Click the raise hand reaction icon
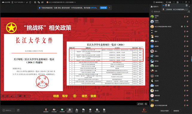192x114 pixels. click(x=18, y=110)
